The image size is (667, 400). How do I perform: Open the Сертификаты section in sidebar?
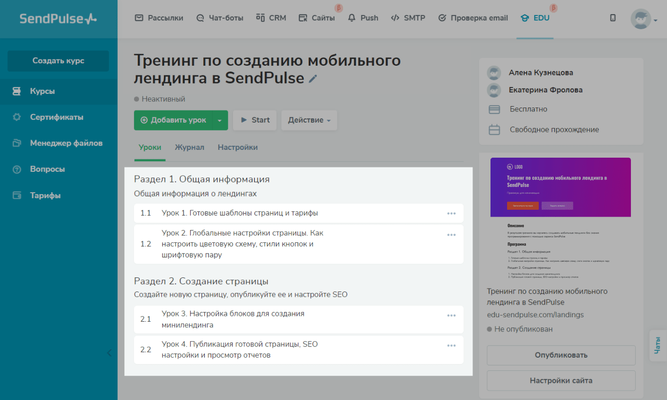[56, 117]
